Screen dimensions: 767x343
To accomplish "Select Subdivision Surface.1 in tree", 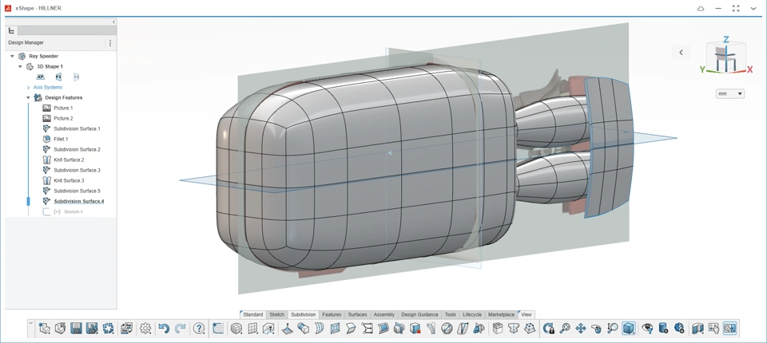I will coord(77,129).
